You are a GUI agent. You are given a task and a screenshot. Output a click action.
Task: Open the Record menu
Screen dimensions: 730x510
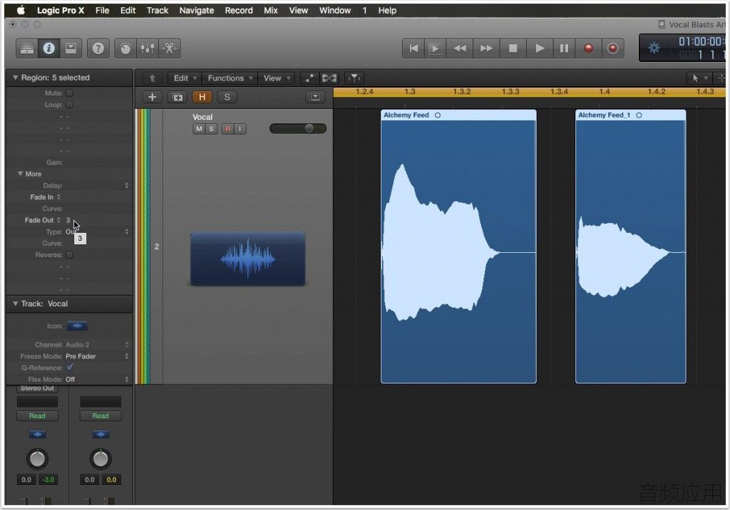point(239,10)
